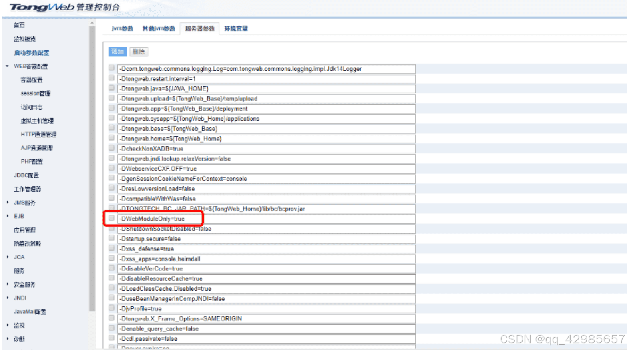Focus the -Dtongweb.X_Frame_Options=SAMEORIGIN field
This screenshot has width=627, height=350.
pos(266,319)
